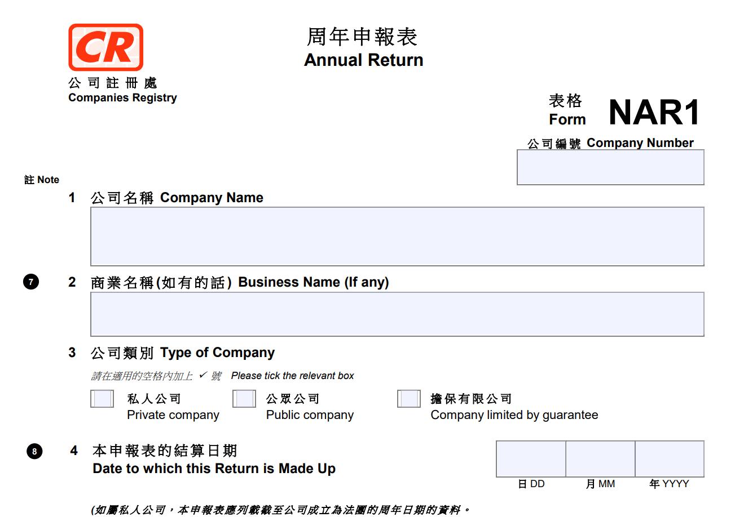The height and width of the screenshot is (517, 735).
Task: Click the red CR Companies Registry logo
Action: point(105,47)
